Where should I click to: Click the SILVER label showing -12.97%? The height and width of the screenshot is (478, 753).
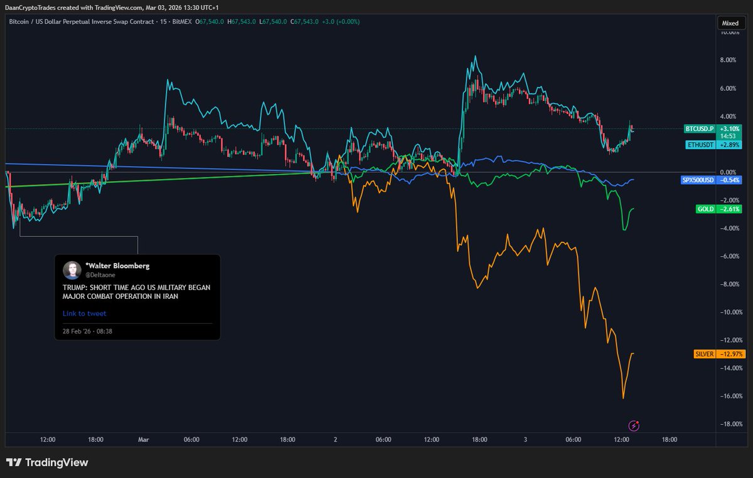[706, 353]
